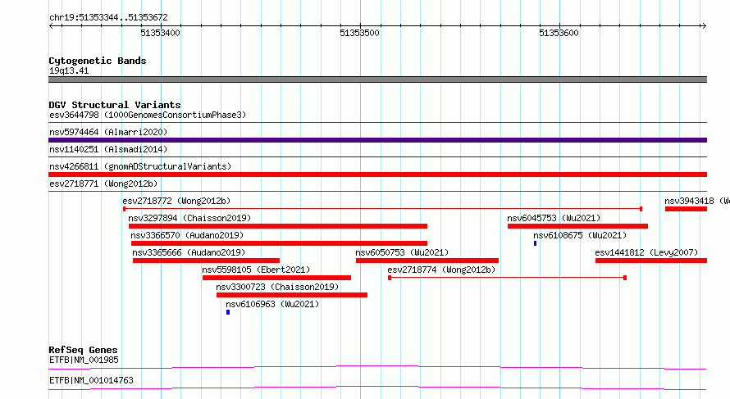
Task: Click the esv1441812 Levy2007 red bar
Action: (x=651, y=261)
